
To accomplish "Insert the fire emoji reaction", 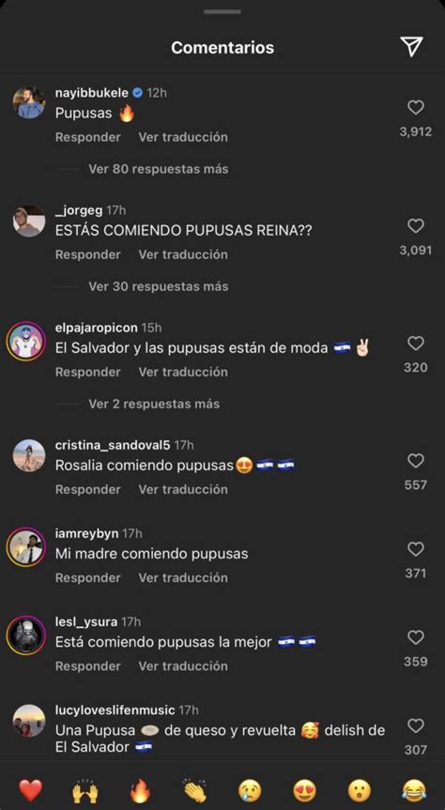I will click(140, 790).
